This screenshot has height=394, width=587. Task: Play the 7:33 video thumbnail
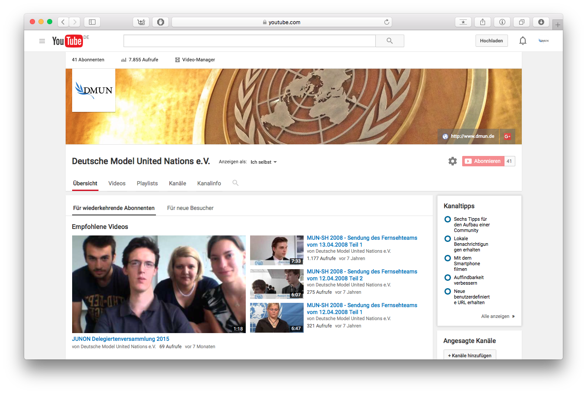pyautogui.click(x=276, y=250)
